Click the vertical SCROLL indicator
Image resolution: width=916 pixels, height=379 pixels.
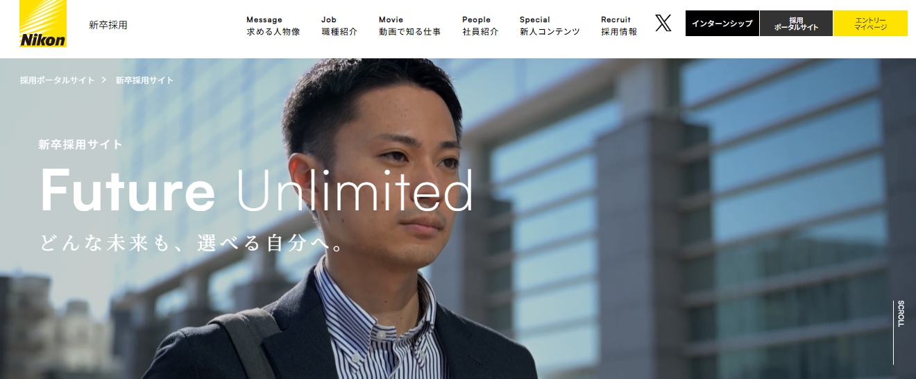tap(900, 332)
